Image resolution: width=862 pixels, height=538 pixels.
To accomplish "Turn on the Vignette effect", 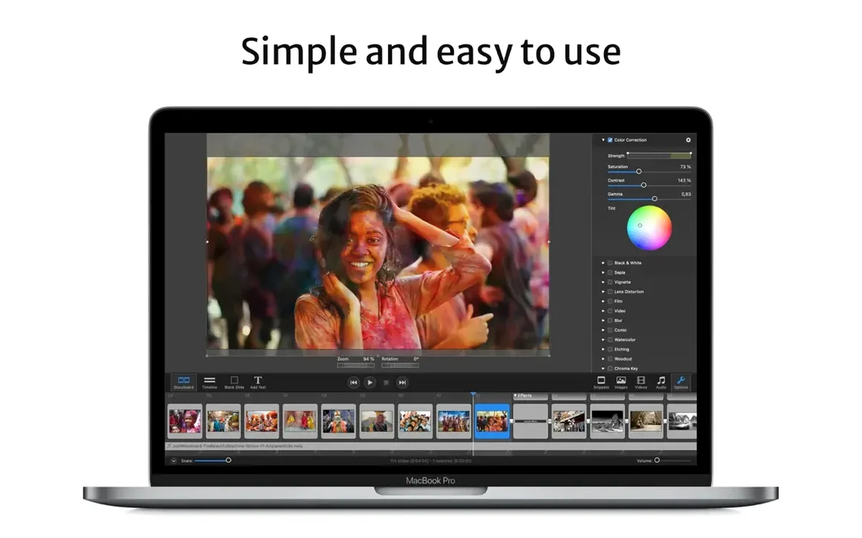I will coord(610,282).
